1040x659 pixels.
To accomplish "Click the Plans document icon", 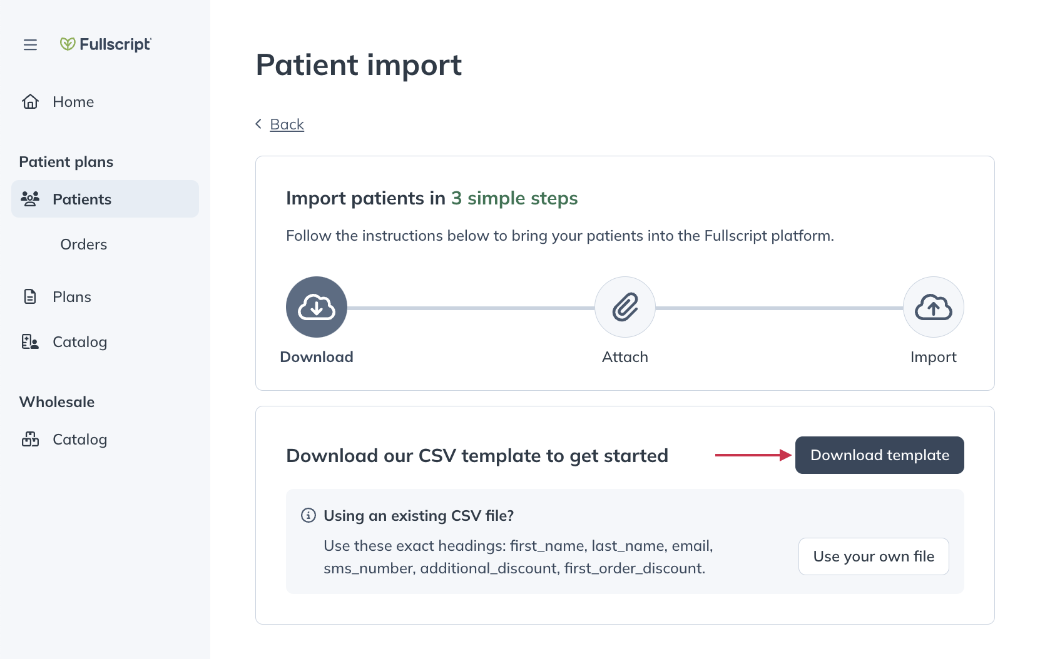I will click(29, 296).
